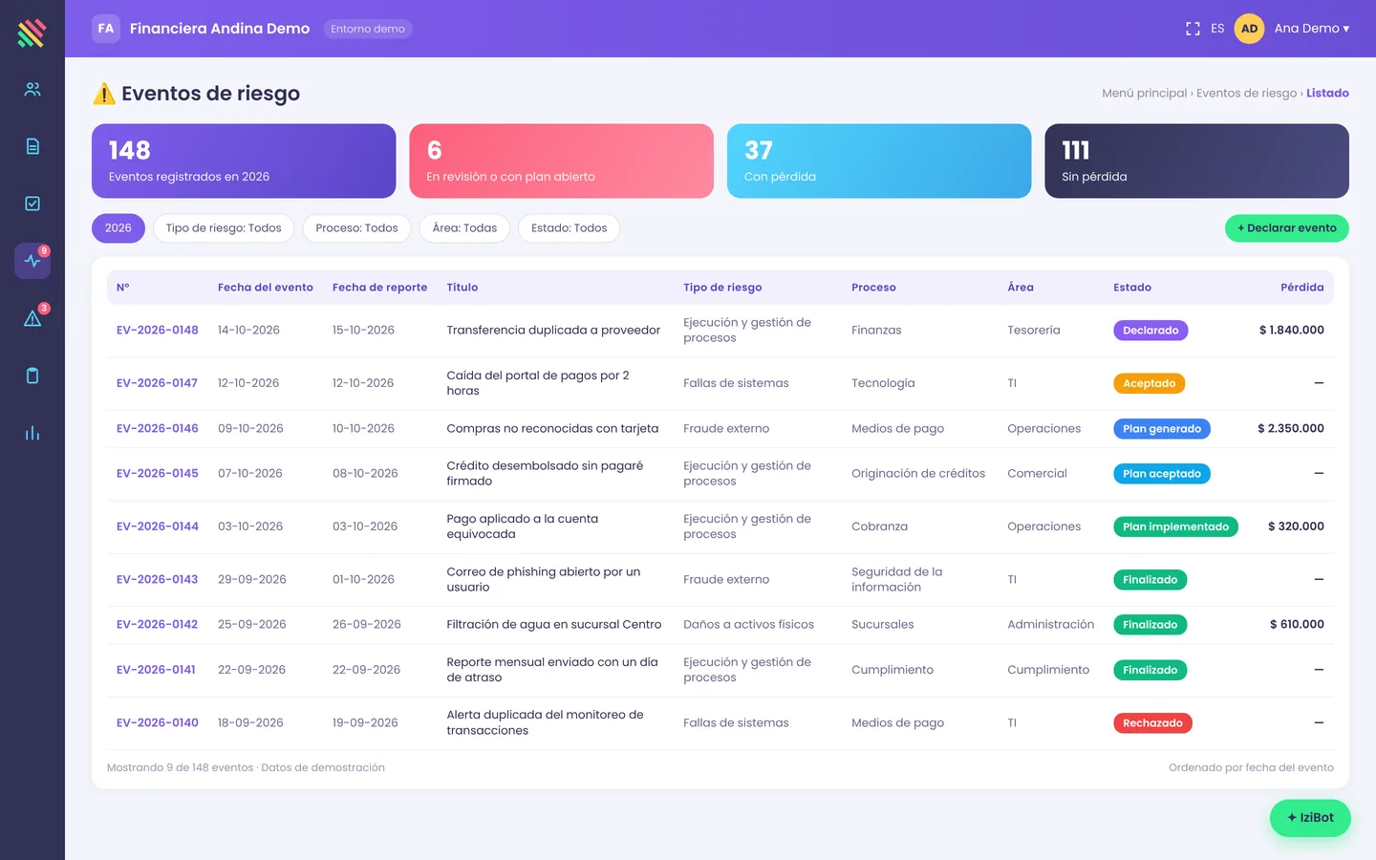The width and height of the screenshot is (1376, 860).
Task: Select the 2026 year filter chip
Action: [118, 228]
